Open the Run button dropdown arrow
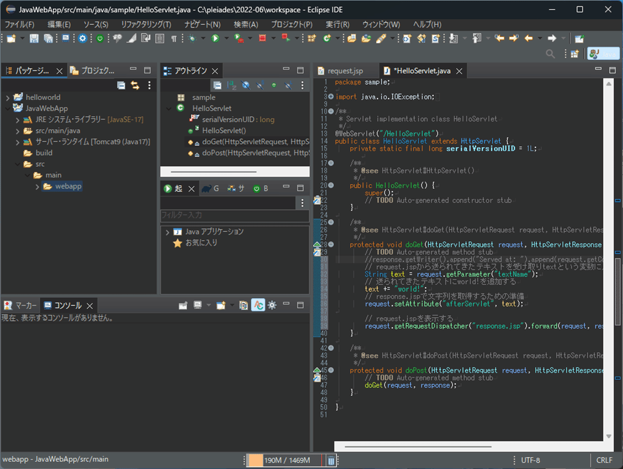Viewport: 623px width, 469px height. pyautogui.click(x=226, y=38)
